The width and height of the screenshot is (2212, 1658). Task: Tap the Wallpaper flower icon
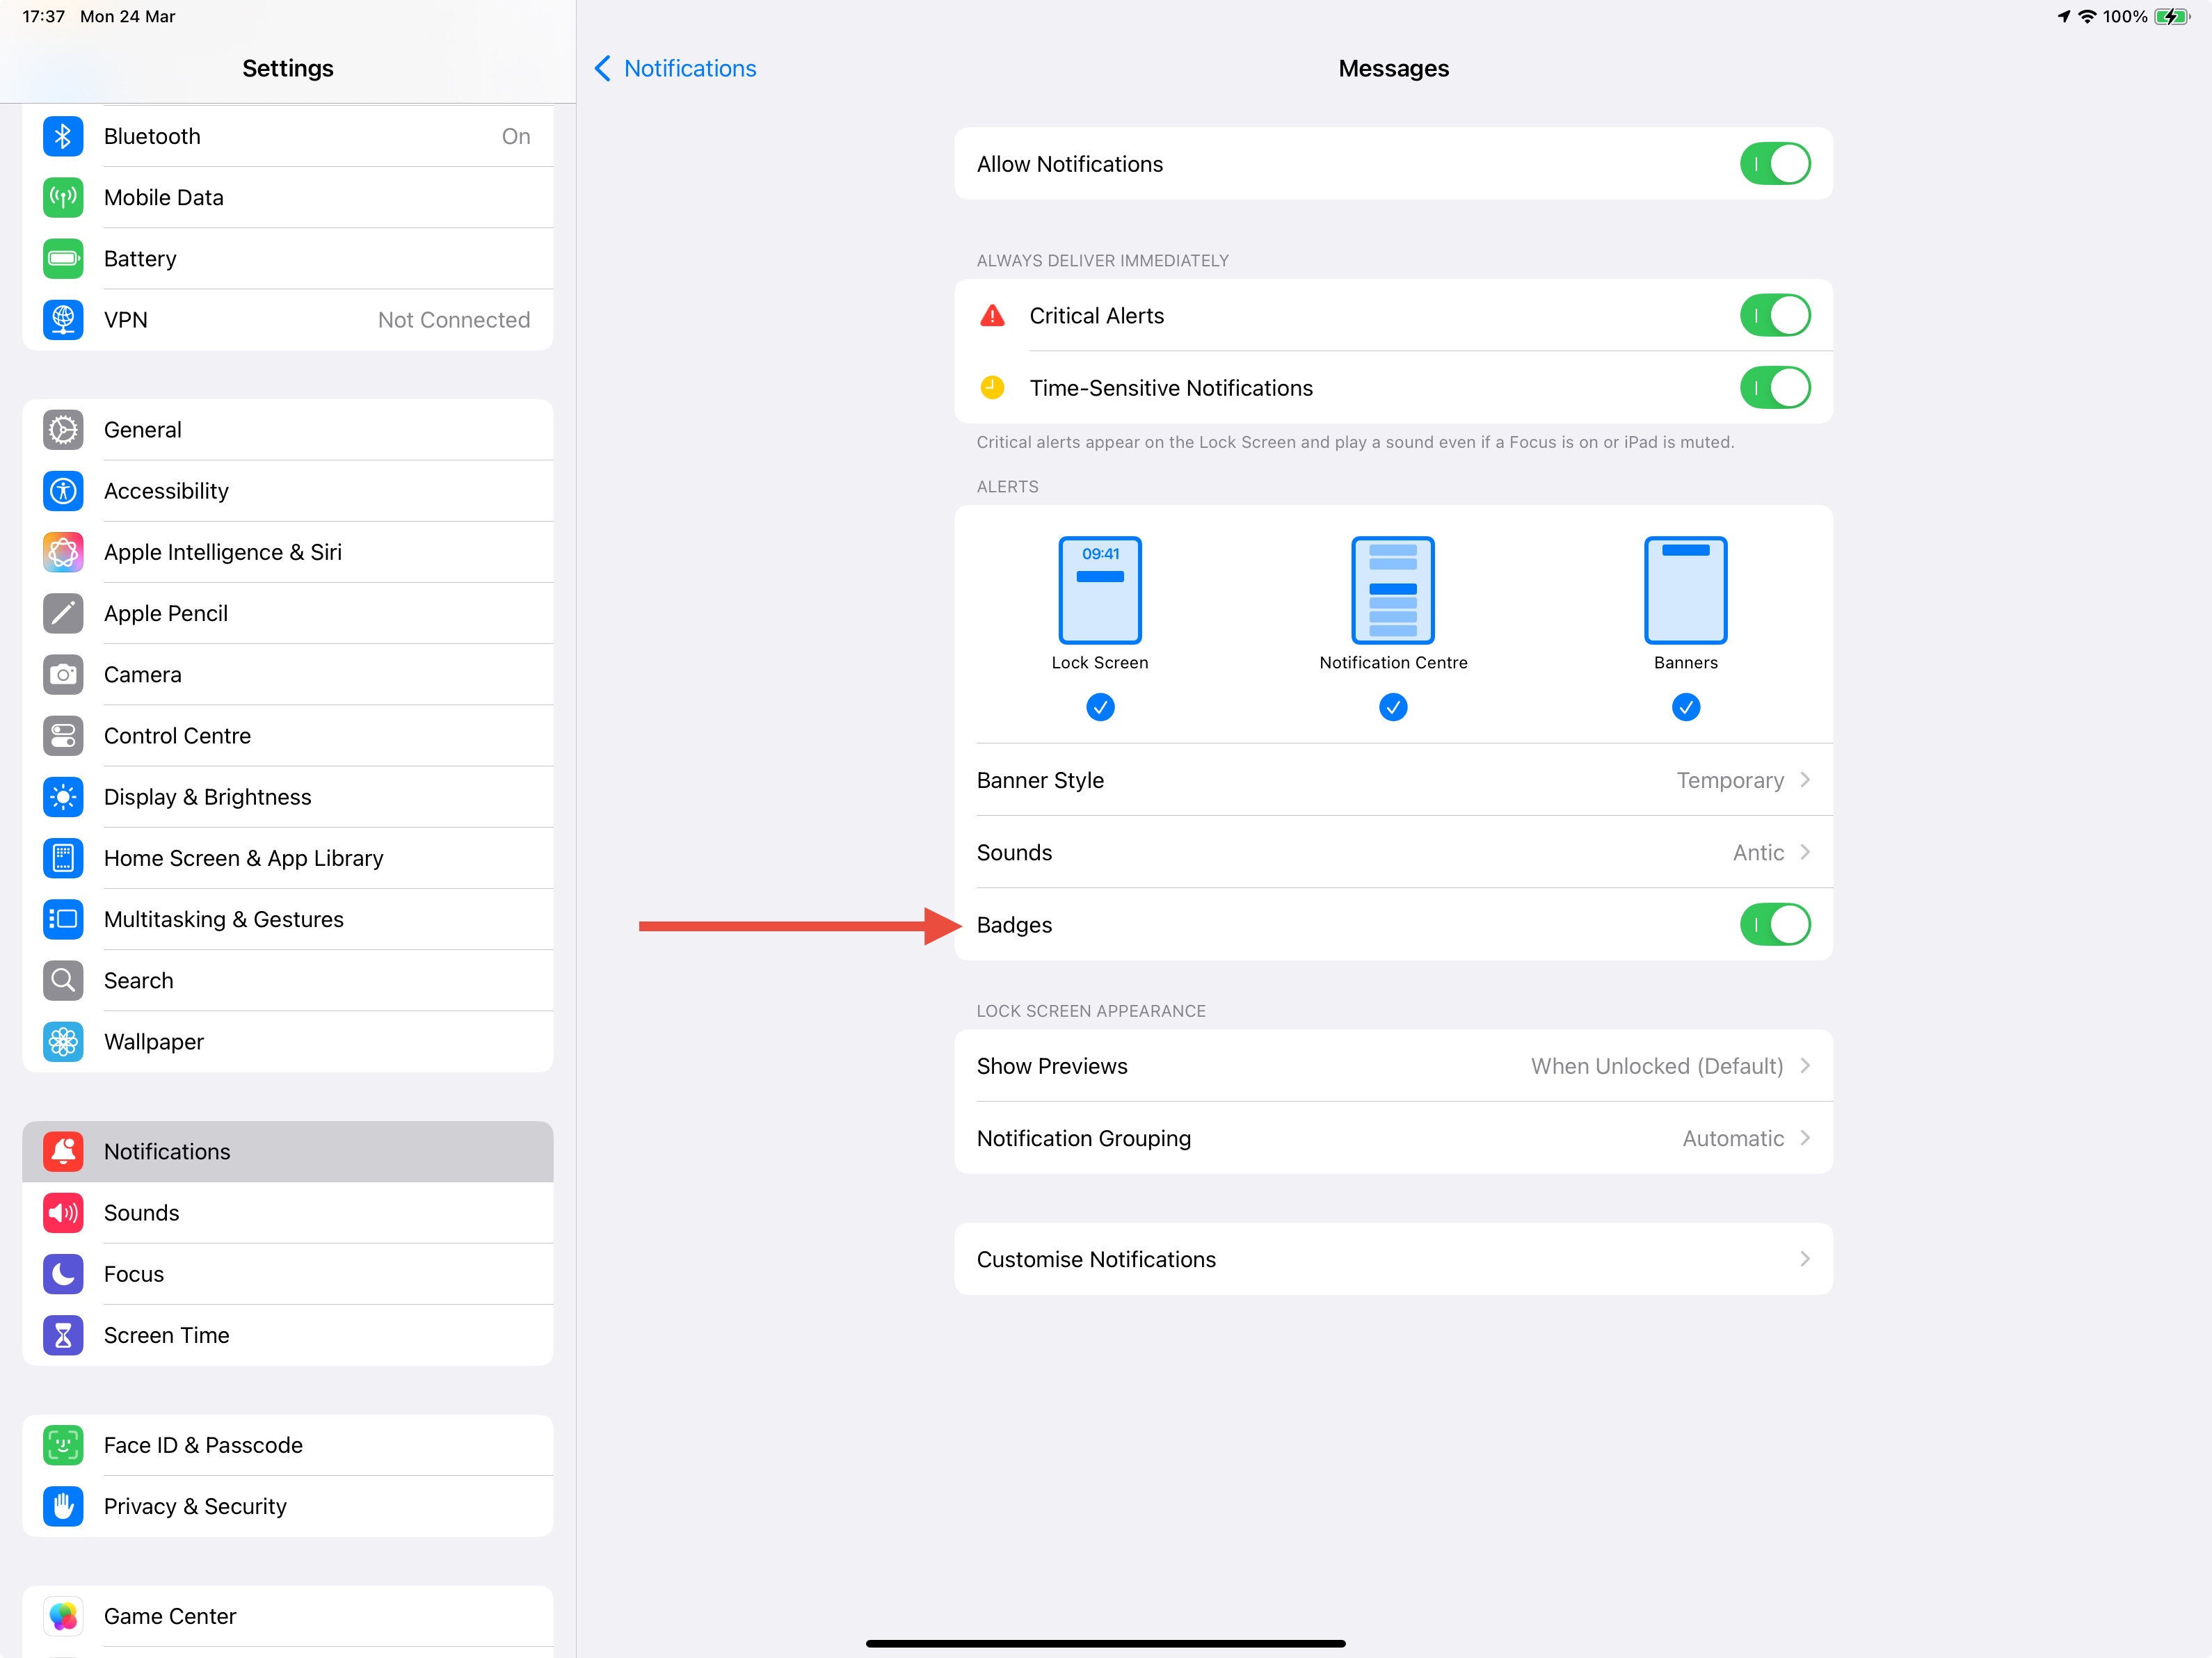click(63, 1041)
